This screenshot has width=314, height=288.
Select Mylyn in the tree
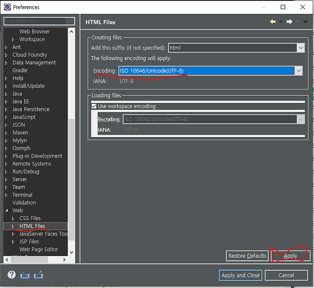pyautogui.click(x=20, y=140)
